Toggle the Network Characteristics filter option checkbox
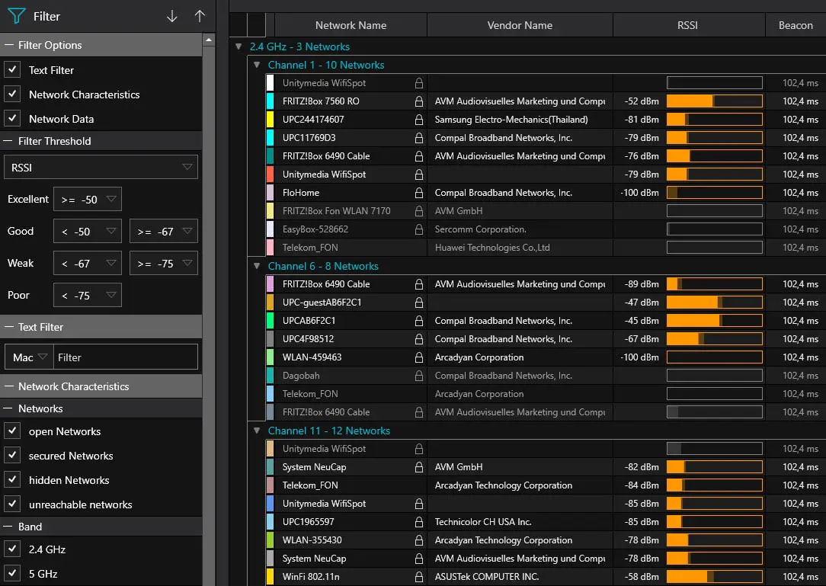 (12, 94)
